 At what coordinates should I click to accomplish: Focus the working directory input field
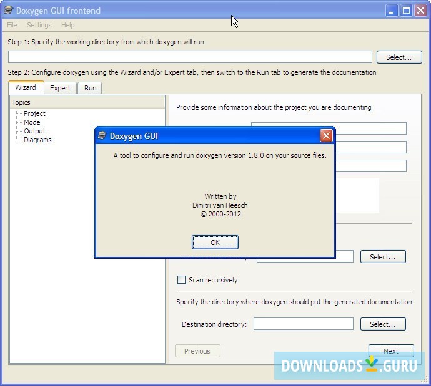(190, 57)
